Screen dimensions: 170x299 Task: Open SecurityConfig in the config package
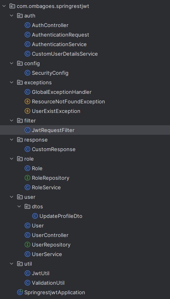[x=50, y=73]
